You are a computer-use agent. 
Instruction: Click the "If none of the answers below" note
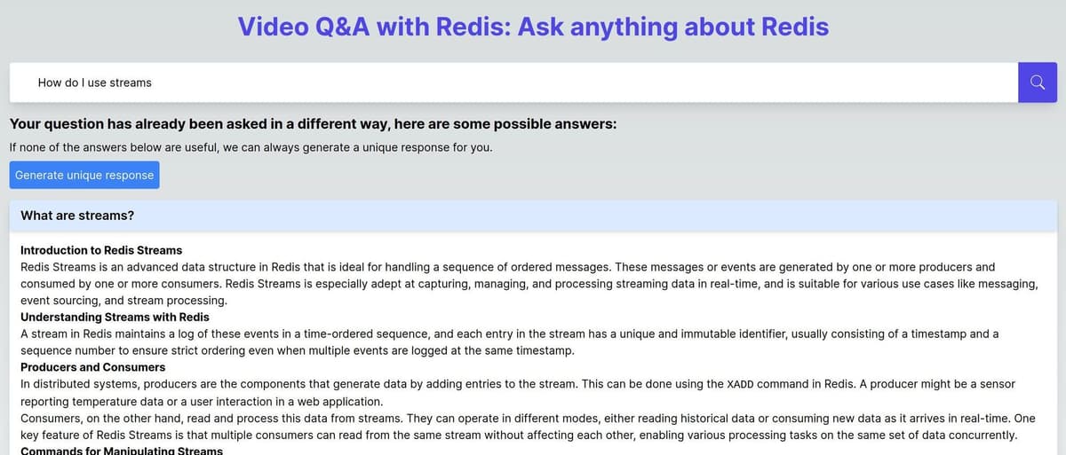tap(251, 146)
